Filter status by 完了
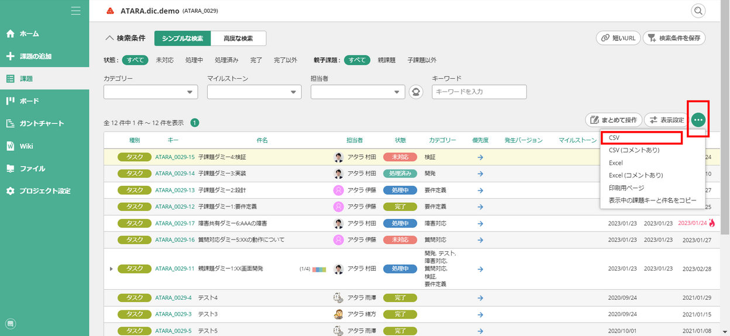The height and width of the screenshot is (336, 730). pos(256,60)
